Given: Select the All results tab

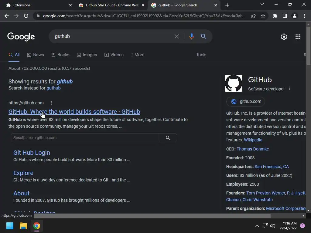Looking at the screenshot, I should pyautogui.click(x=14, y=55).
